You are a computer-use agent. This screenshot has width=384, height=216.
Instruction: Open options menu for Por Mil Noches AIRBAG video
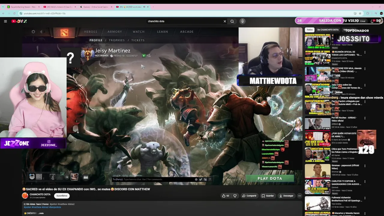[x=365, y=118]
